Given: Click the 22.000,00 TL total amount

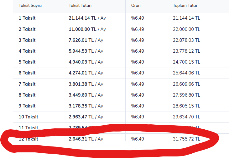Looking at the screenshot, I should [x=186, y=29].
